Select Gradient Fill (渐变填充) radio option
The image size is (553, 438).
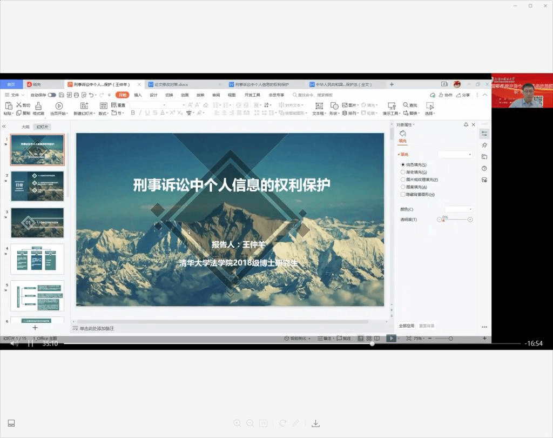[403, 172]
